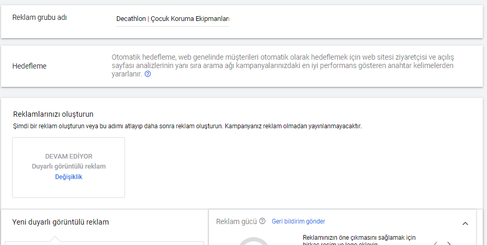Image resolution: width=487 pixels, height=245 pixels.
Task: Click the Yeni duyarlı görüntülü reklam header
Action: [x=60, y=222]
